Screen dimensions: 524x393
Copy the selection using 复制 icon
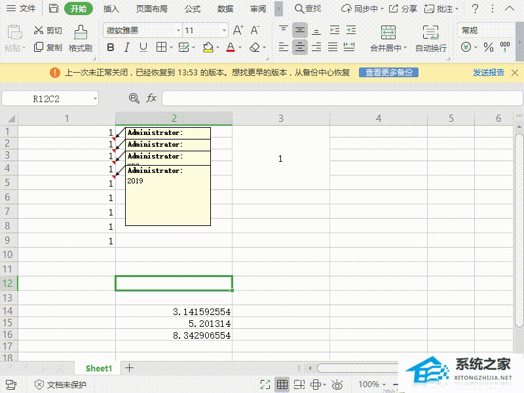pos(48,47)
